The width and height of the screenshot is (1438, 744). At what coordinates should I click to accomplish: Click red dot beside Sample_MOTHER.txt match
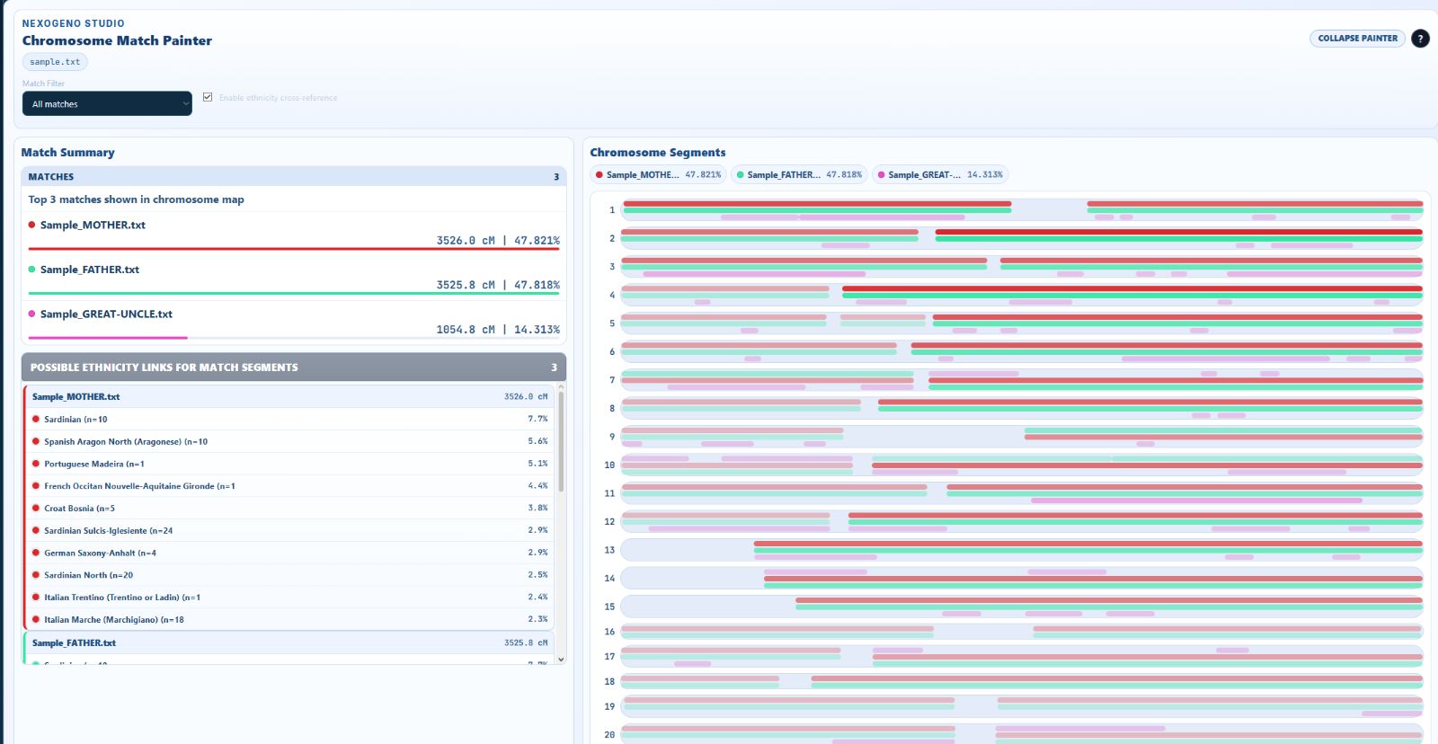[32, 226]
